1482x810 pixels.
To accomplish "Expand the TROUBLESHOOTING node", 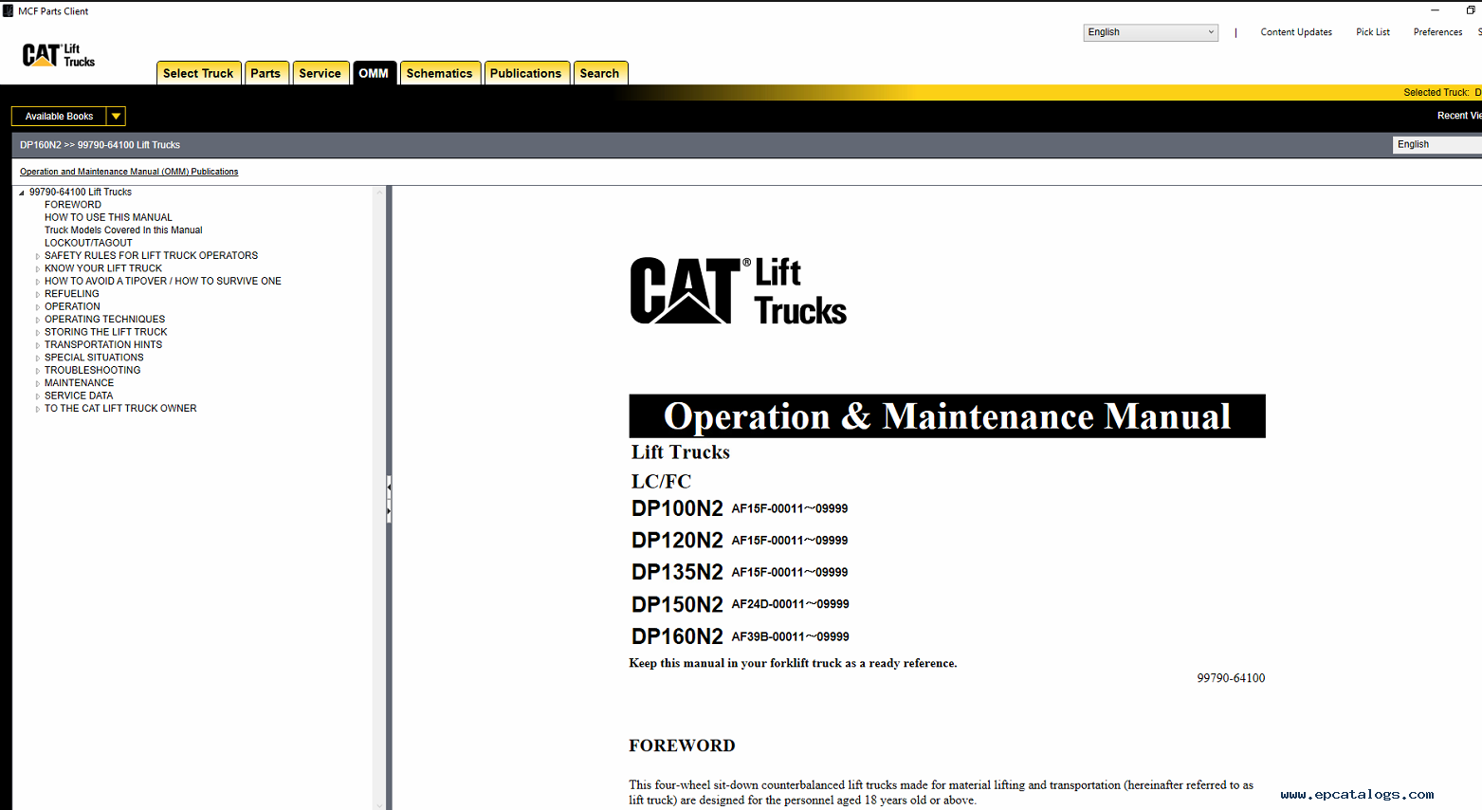I will point(38,371).
